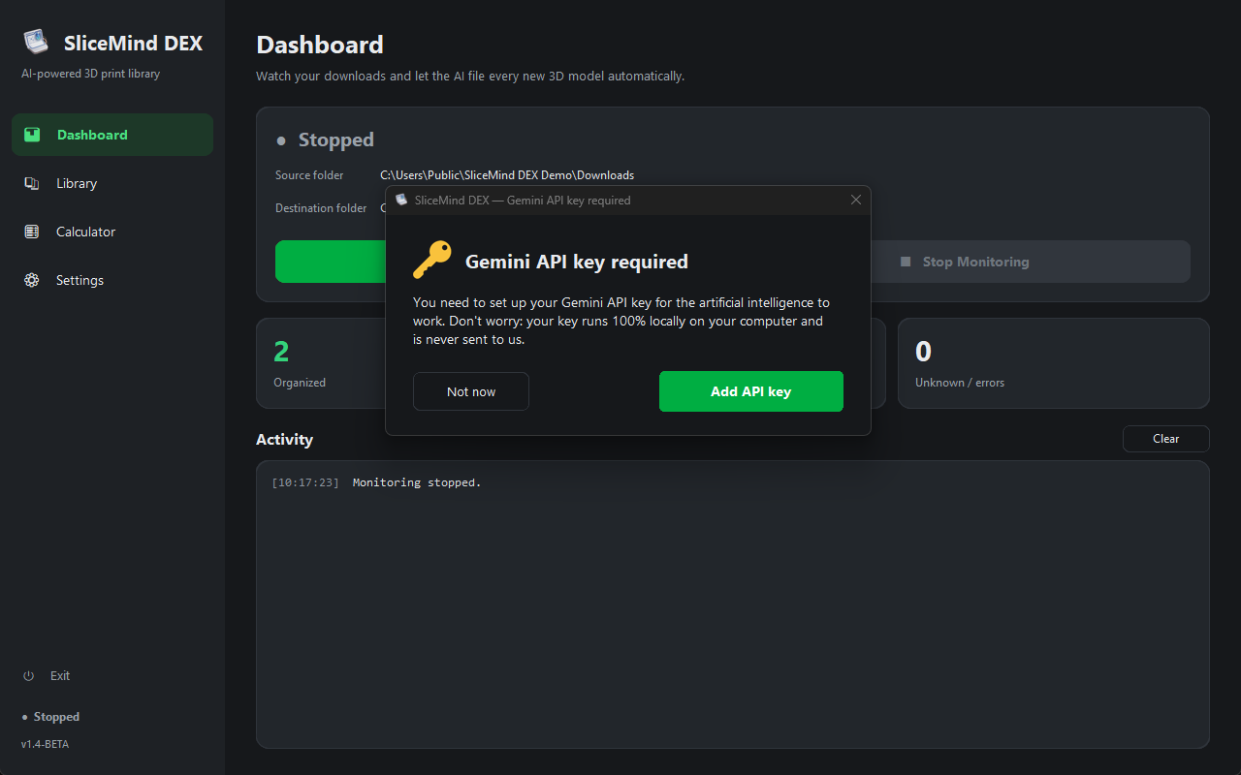This screenshot has width=1241, height=775.
Task: Click the [10:17:23] timestamp
Action: [x=305, y=482]
